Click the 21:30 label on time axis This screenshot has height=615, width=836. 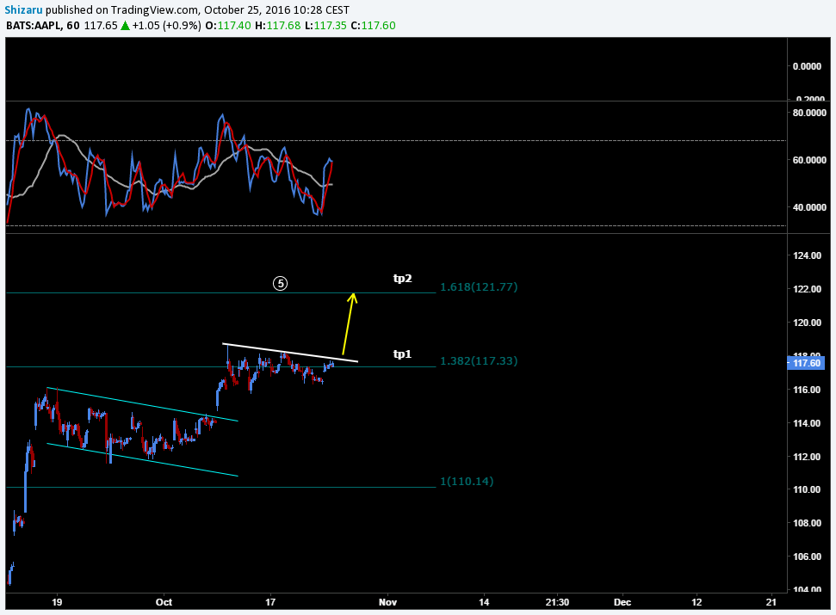557,602
